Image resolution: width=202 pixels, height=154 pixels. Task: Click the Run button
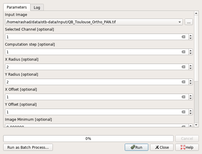tap(137, 147)
